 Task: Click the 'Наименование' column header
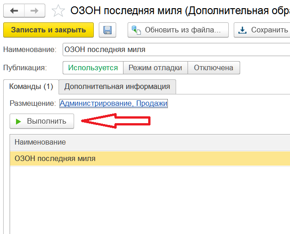pyautogui.click(x=150, y=142)
